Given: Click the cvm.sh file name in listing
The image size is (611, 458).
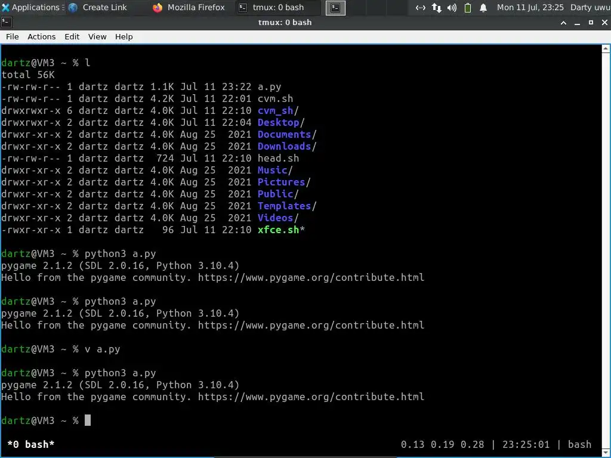Looking at the screenshot, I should click(275, 98).
